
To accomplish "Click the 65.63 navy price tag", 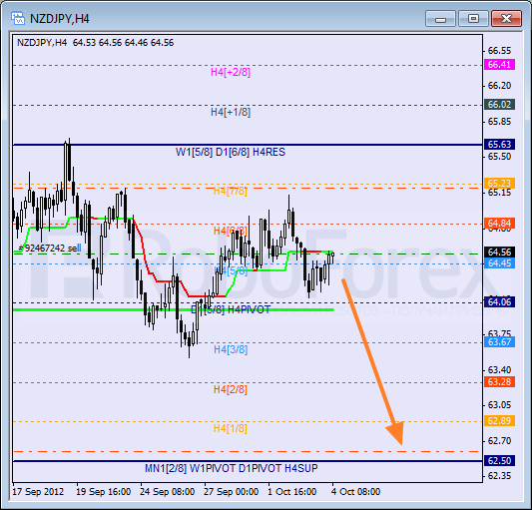I will (x=499, y=144).
